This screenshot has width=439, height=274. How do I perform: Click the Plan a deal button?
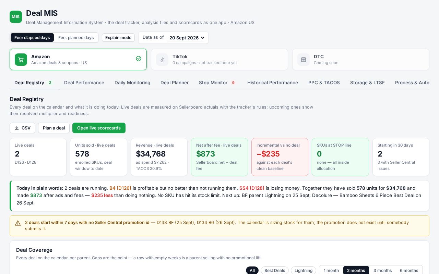[54, 128]
